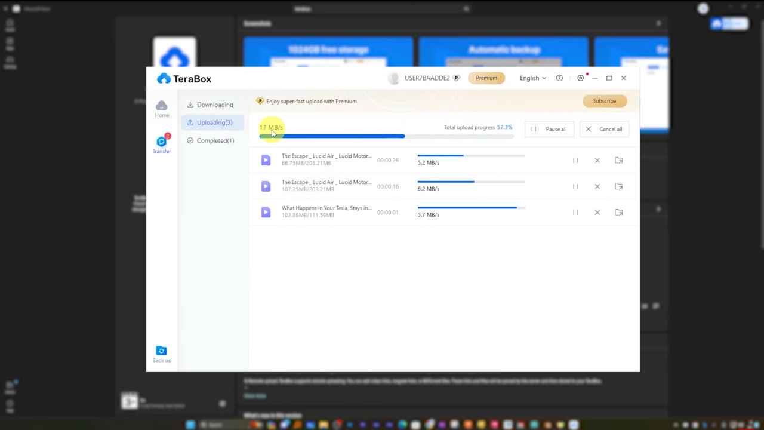Click the premium badge icon next to username
Screen dimensions: 764x430
point(457,78)
